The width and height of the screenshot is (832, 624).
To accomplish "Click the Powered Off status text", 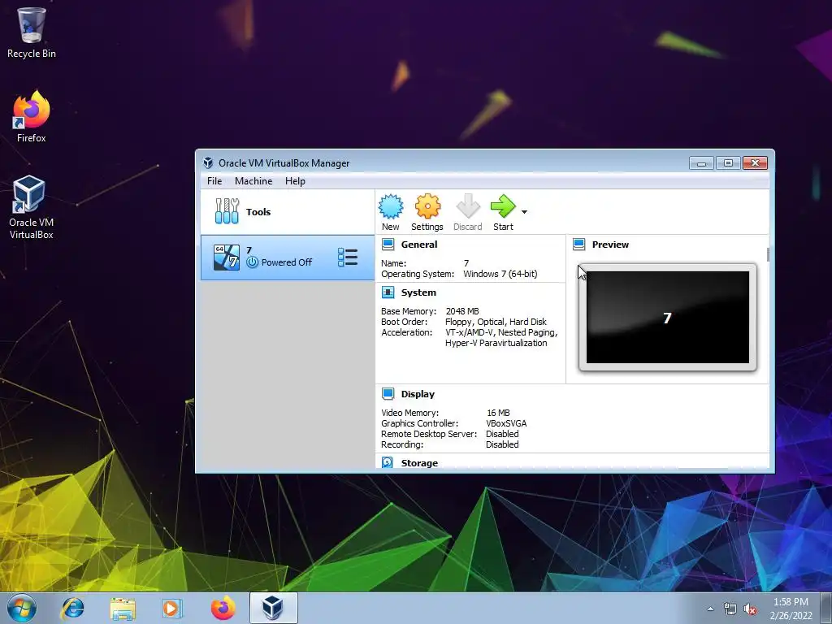I will [x=287, y=262].
